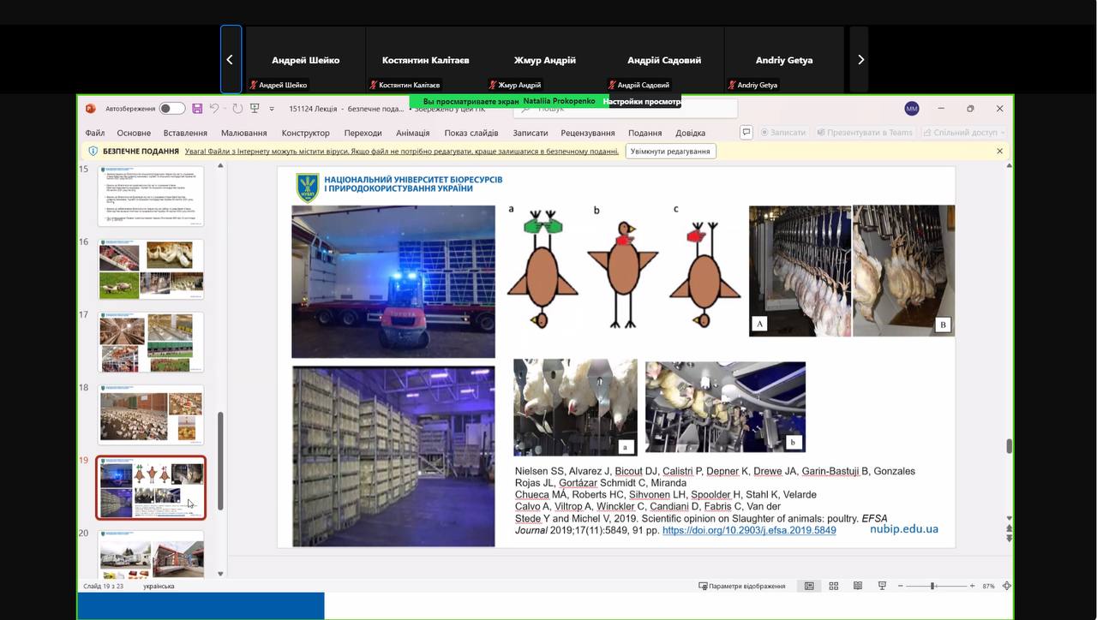Click the search box in title bar
The image size is (1097, 620).
(x=626, y=108)
